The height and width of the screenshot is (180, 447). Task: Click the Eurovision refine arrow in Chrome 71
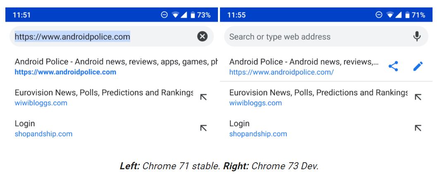tap(203, 97)
